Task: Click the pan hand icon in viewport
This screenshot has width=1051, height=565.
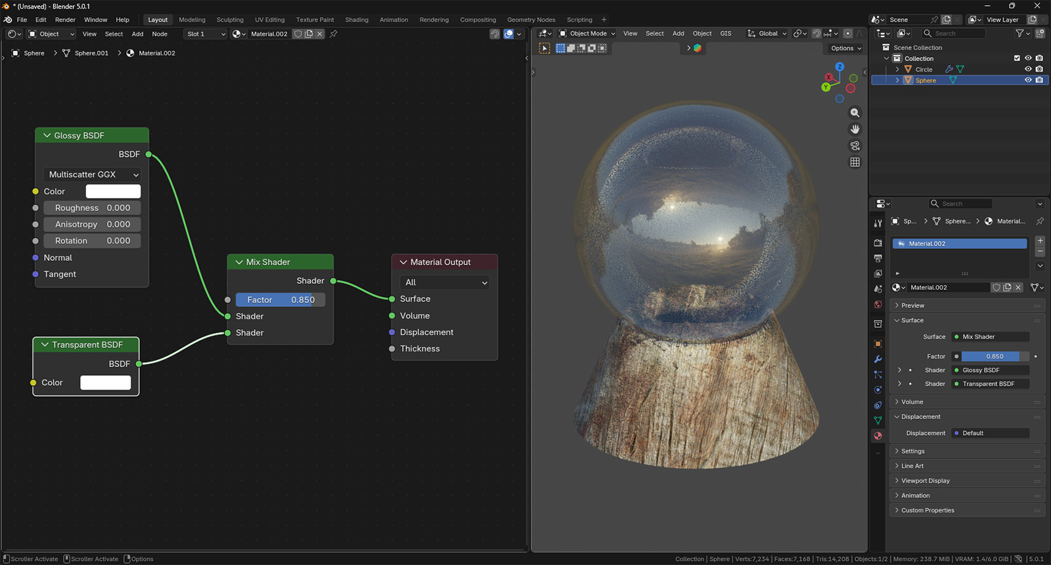Action: click(x=855, y=129)
